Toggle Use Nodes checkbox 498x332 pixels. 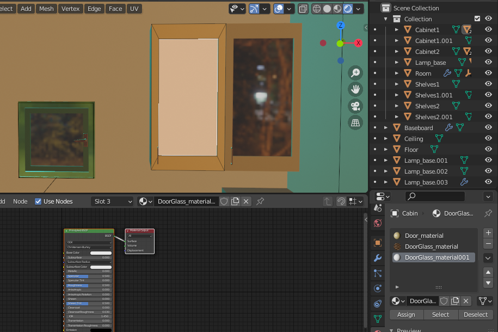pos(38,201)
